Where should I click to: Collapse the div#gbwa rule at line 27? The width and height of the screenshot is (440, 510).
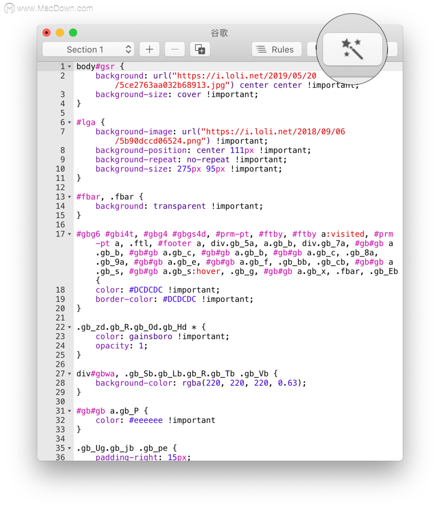[70, 374]
